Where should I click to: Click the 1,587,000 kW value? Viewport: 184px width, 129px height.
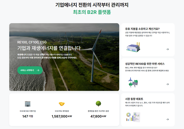pos(62,116)
